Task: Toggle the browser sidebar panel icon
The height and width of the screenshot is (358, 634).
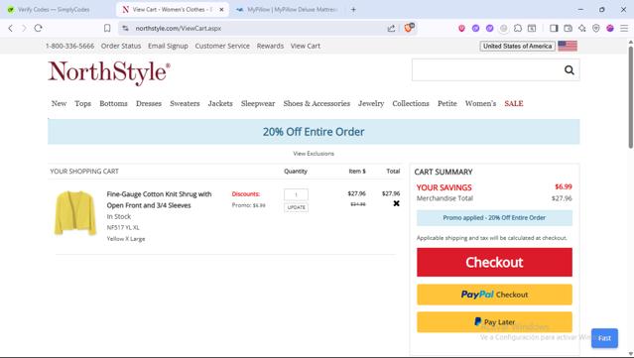Action: (x=554, y=28)
